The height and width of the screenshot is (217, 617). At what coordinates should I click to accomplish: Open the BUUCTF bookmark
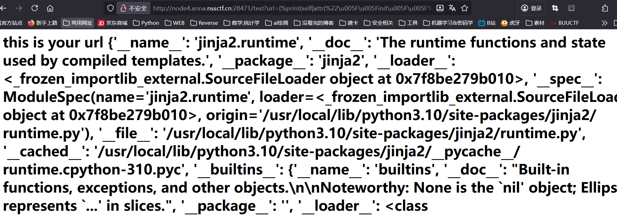(x=565, y=23)
